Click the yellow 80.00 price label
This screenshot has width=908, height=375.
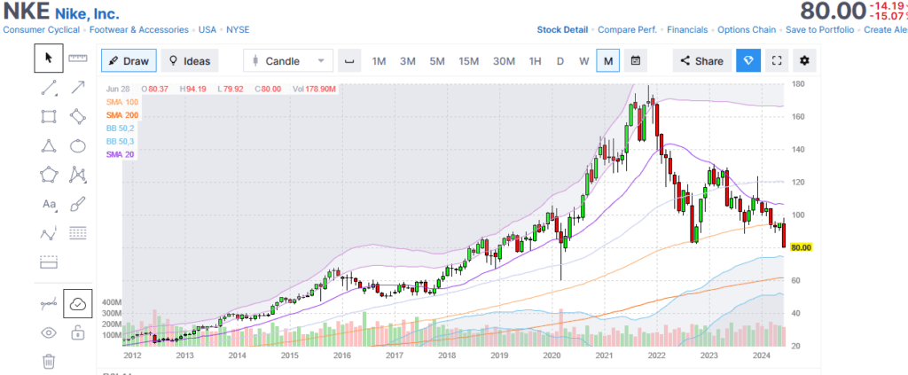(802, 247)
